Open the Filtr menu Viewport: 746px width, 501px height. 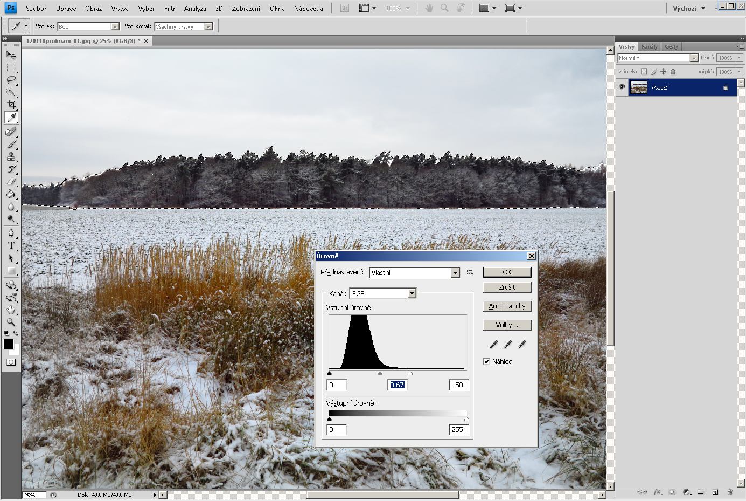170,8
